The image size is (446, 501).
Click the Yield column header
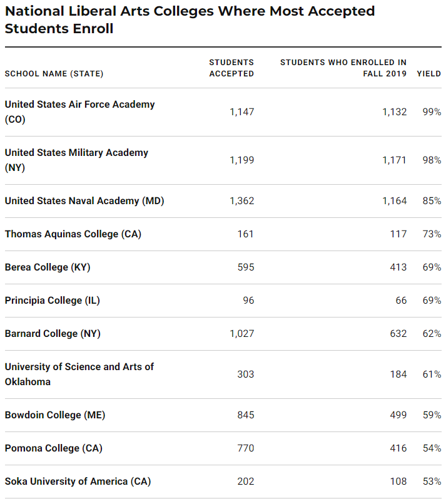tap(429, 74)
